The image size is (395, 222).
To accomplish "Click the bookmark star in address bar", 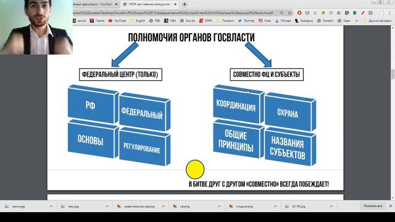I will point(289,12).
